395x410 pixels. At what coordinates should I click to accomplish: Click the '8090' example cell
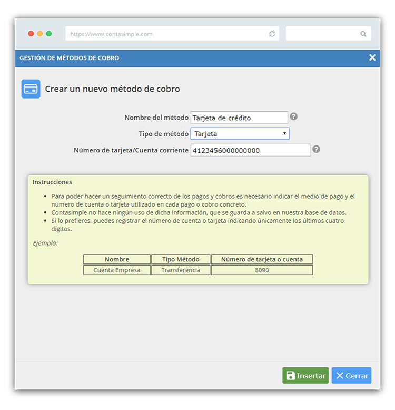[x=262, y=270]
